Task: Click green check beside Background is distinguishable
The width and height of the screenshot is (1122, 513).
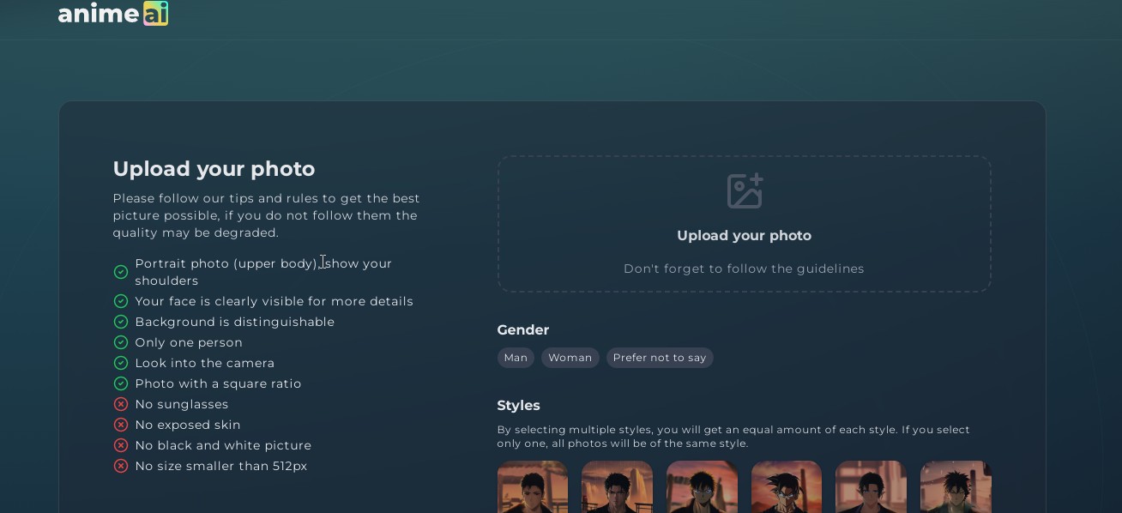Action: click(121, 322)
